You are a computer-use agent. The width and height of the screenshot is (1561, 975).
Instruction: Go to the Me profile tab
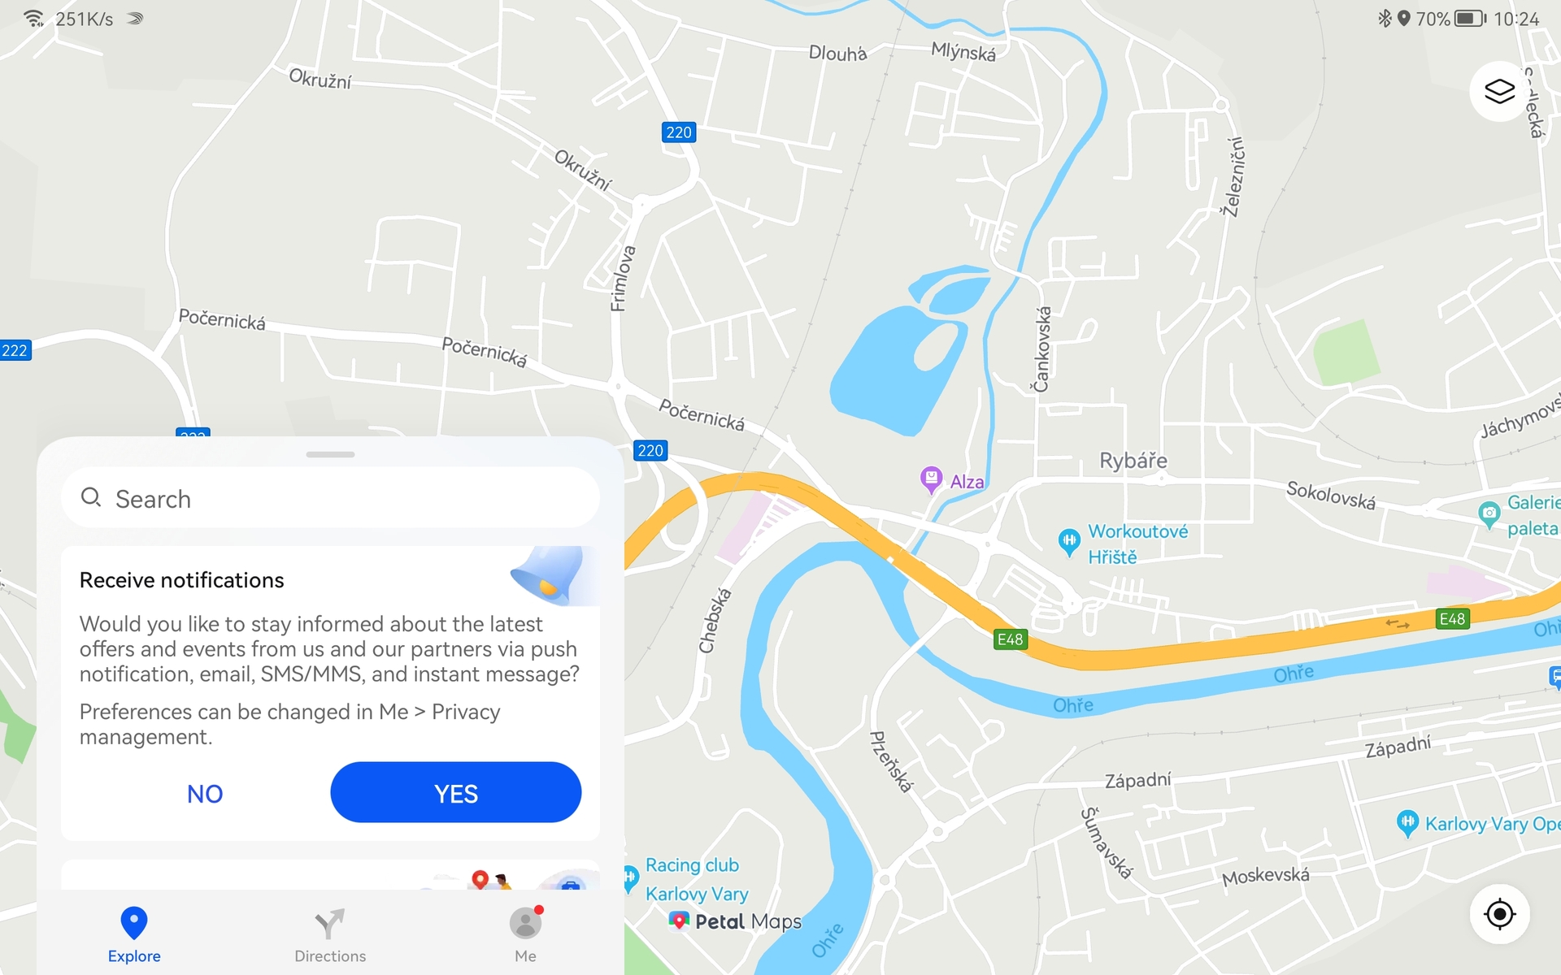(x=525, y=934)
